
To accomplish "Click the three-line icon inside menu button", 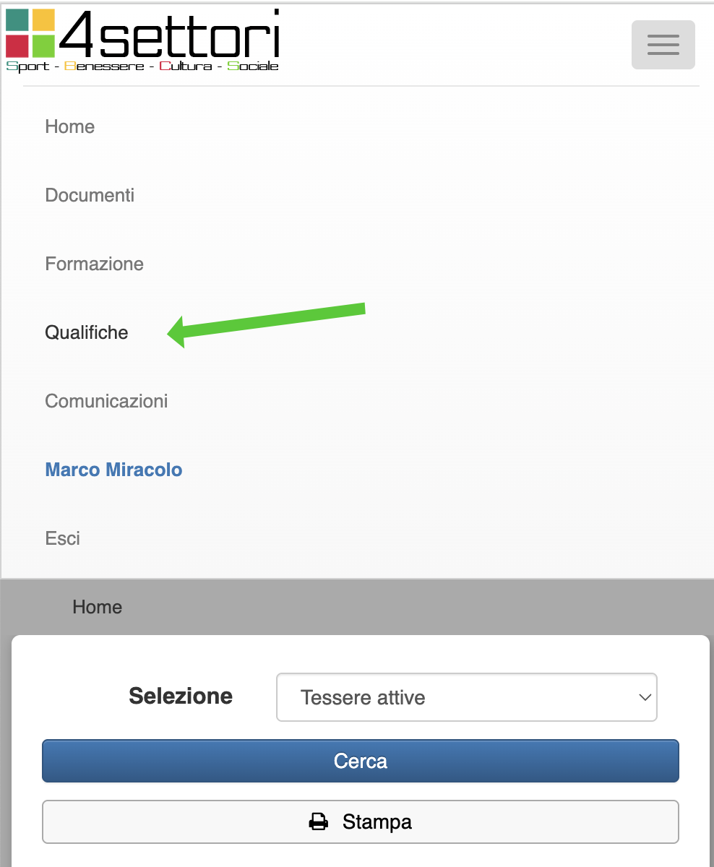I will 663,45.
